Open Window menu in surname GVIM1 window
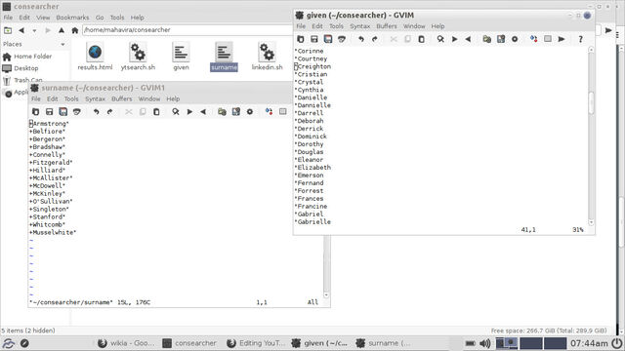Viewport: 625px width, 351px height. 149,98
